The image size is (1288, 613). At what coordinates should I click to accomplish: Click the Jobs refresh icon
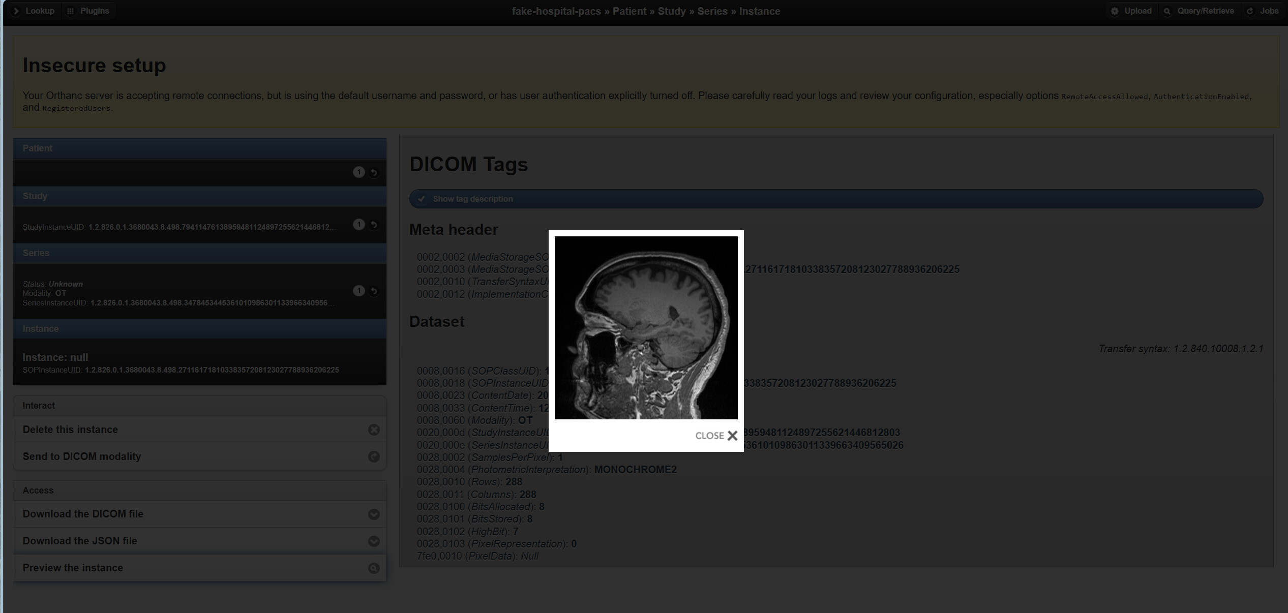tap(1250, 11)
